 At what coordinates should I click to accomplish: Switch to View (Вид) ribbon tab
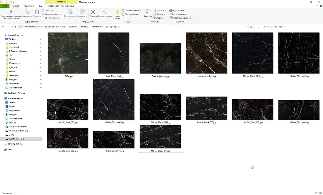tap(41, 6)
